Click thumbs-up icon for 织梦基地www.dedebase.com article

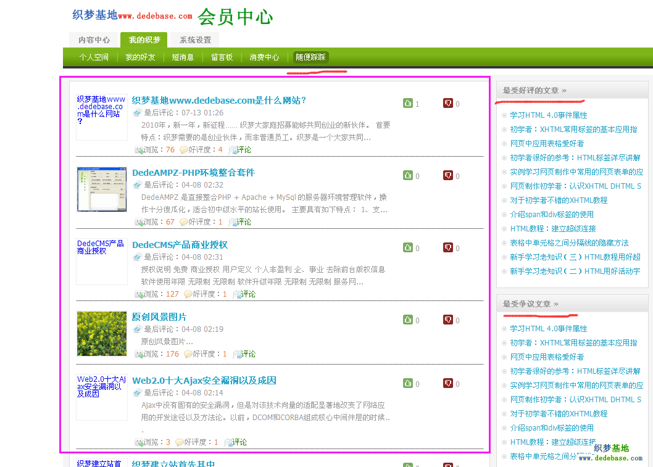(x=408, y=103)
